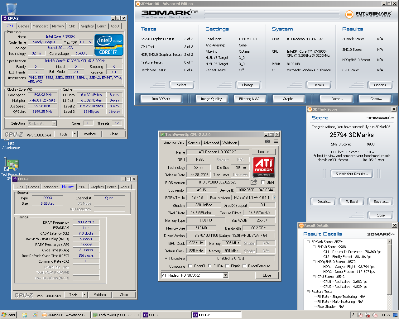Open SPD tab in the lower CPU-Z window
Screen dimensions: 399x319
pos(82,187)
